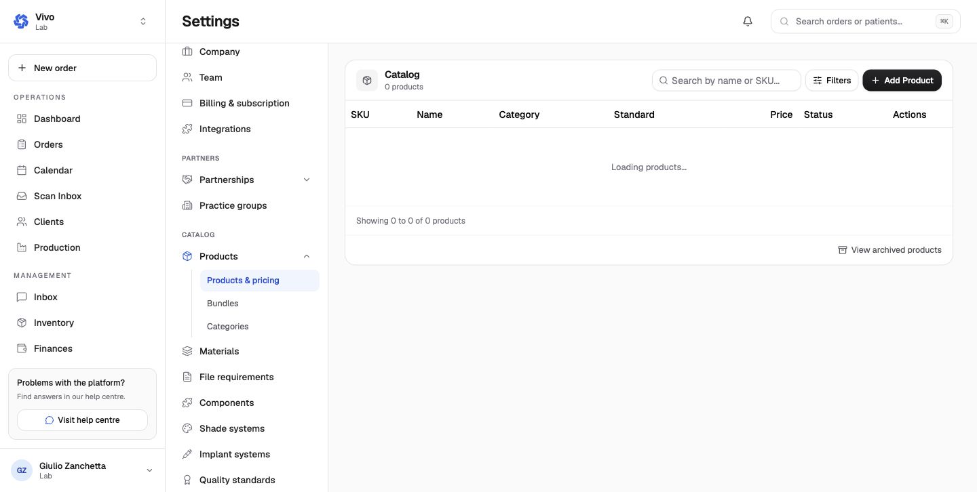The height and width of the screenshot is (492, 977).
Task: Click the Orders clipboard icon
Action: (x=21, y=144)
